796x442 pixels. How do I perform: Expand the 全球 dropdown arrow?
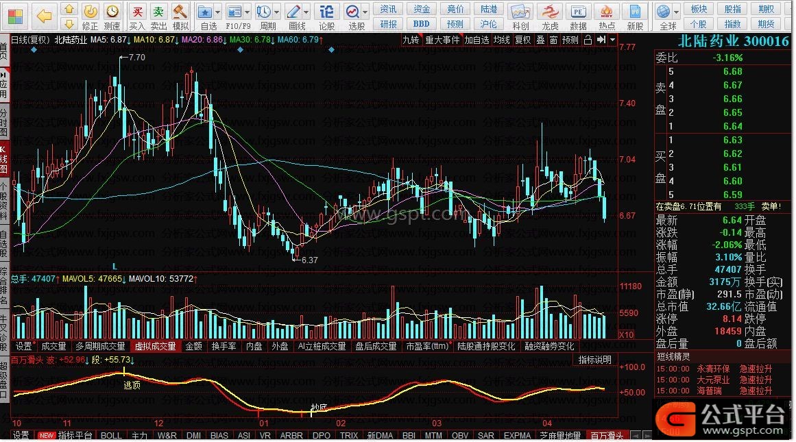676,12
